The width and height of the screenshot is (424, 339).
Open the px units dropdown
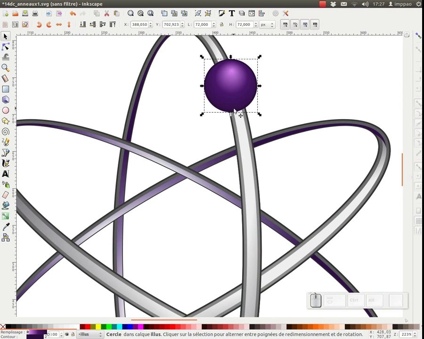267,24
